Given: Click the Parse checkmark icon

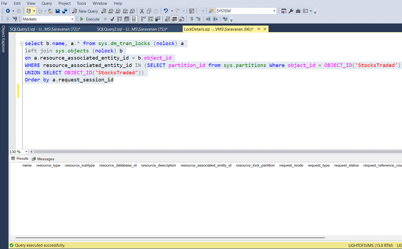Looking at the screenshot, I should coord(112,19).
